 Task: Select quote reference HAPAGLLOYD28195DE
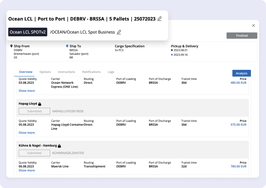68,111
